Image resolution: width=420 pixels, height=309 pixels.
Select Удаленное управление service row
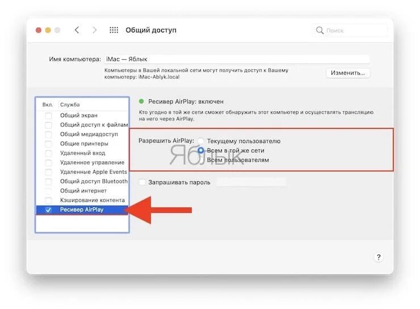82,162
